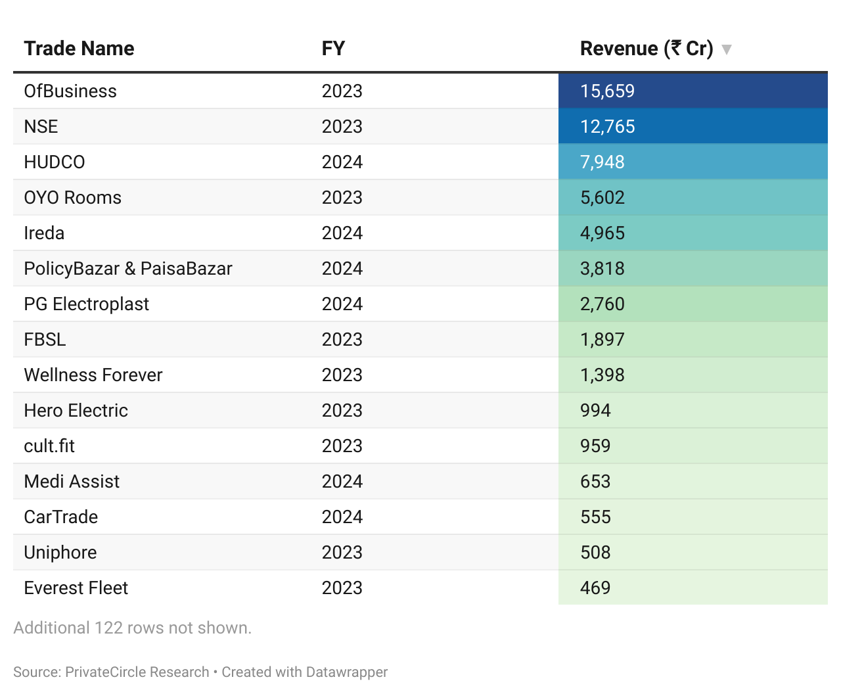
Task: Select the PG Electroplast trade name
Action: click(87, 304)
